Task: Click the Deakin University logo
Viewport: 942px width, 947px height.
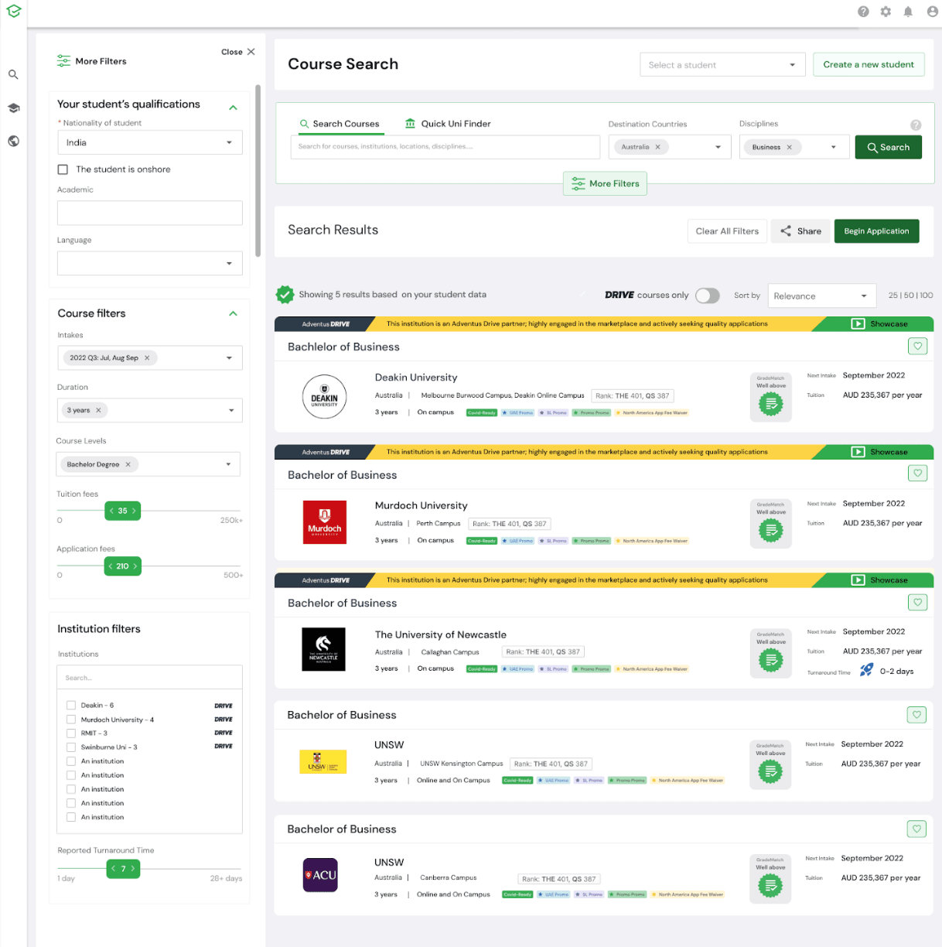Action: tap(324, 397)
